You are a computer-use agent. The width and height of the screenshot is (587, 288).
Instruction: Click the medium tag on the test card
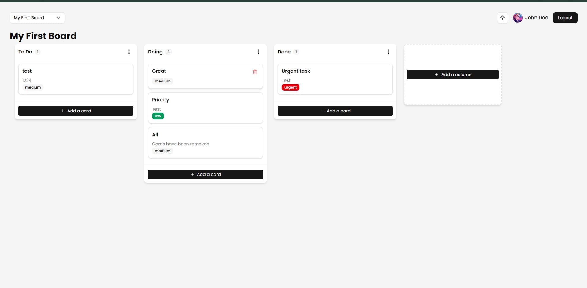point(32,87)
